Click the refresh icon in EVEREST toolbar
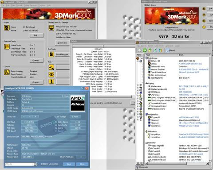 [x=155, y=50]
